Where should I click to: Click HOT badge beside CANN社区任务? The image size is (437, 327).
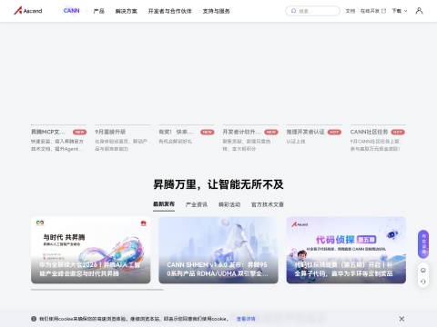(398, 132)
